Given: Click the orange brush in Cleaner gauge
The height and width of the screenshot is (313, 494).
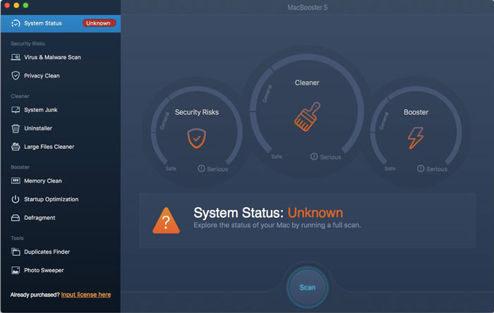Looking at the screenshot, I should pyautogui.click(x=307, y=116).
